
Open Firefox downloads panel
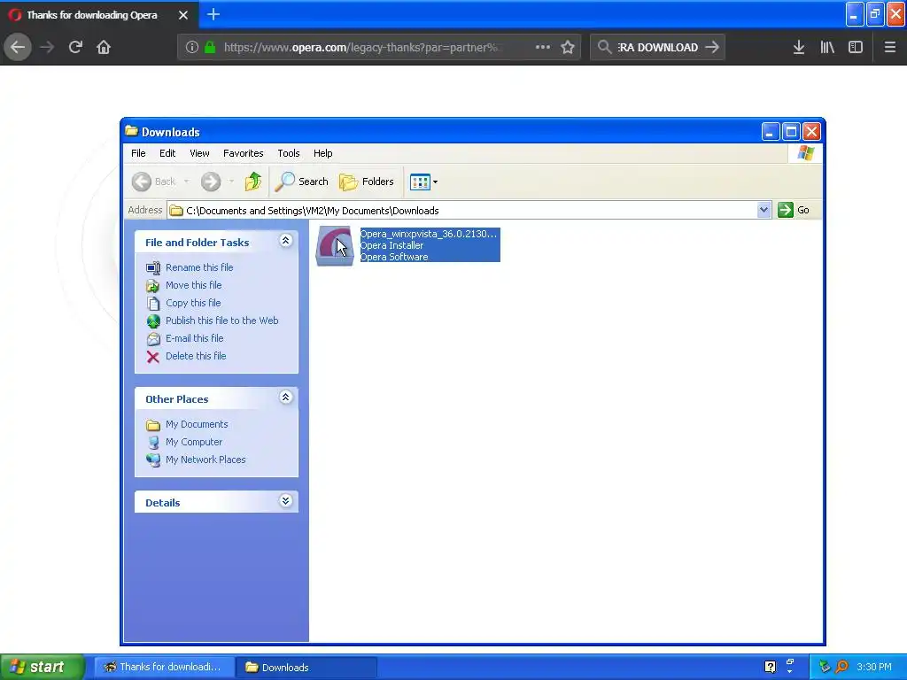799,47
